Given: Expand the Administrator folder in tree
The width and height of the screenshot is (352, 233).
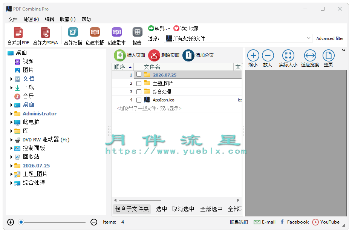Looking at the screenshot, I should (11, 114).
